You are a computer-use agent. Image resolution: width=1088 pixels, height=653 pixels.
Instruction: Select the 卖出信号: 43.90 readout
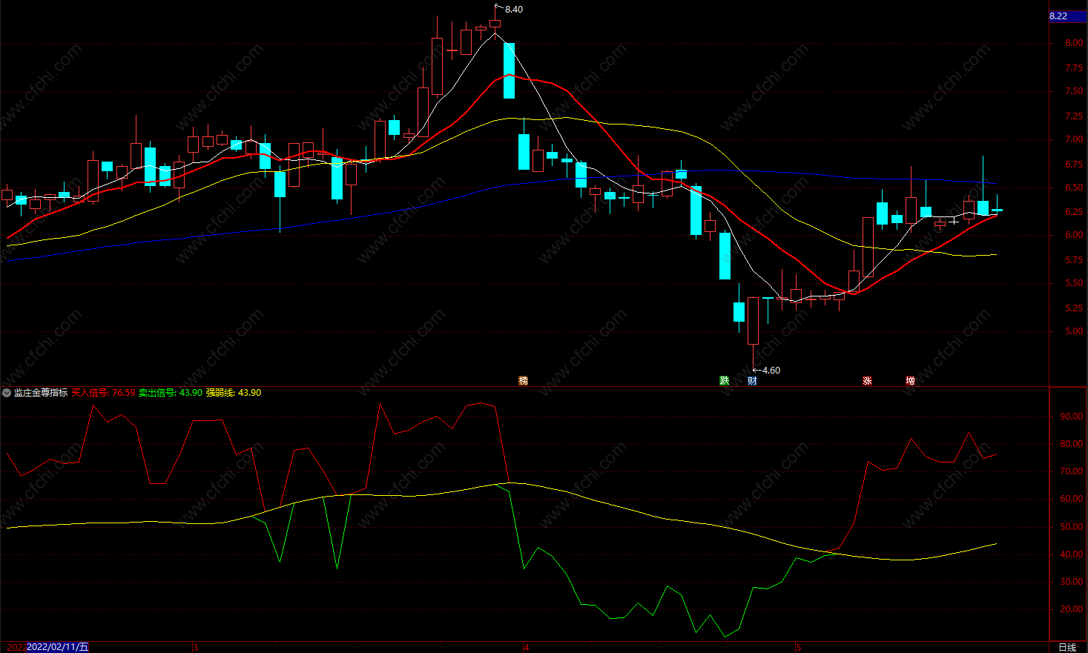click(171, 393)
